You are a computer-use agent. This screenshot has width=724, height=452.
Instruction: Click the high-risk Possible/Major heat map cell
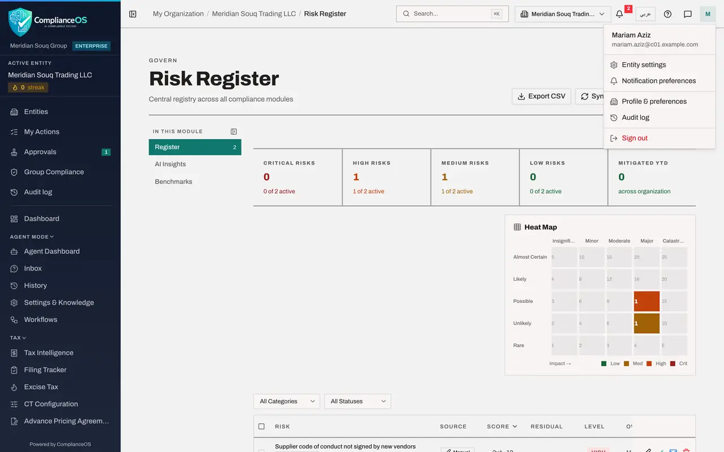pyautogui.click(x=647, y=301)
